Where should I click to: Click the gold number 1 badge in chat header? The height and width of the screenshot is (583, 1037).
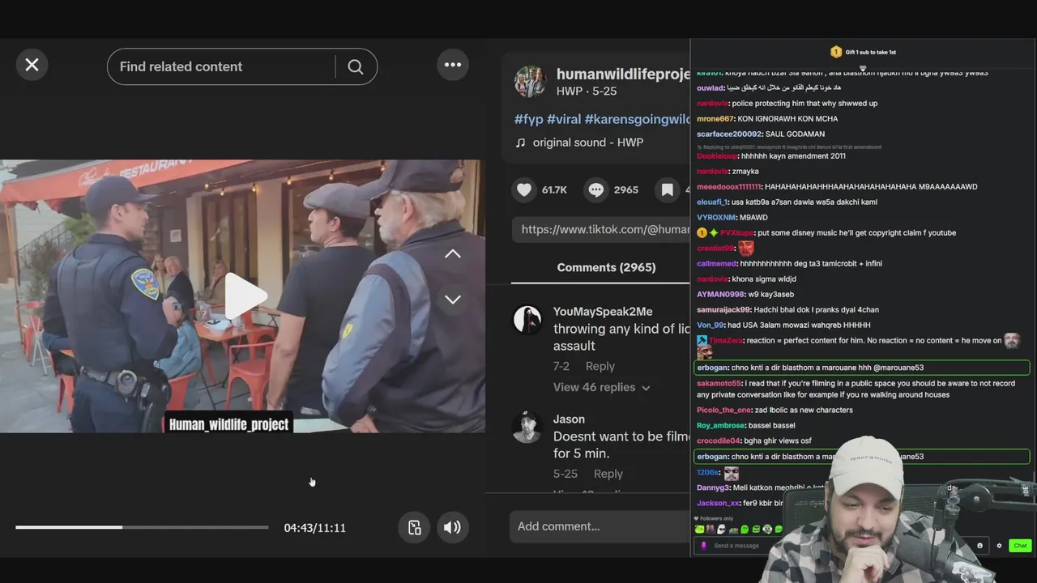point(836,52)
